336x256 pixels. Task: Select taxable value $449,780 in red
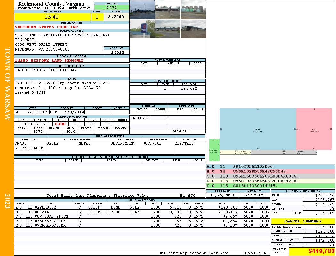point(321,251)
